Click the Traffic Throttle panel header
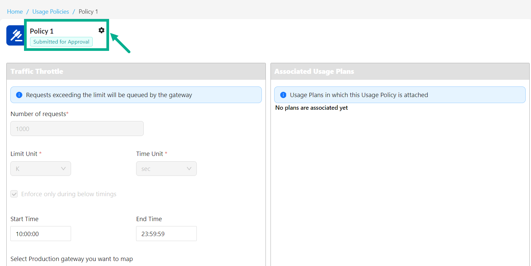The height and width of the screenshot is (266, 531). pyautogui.click(x=136, y=71)
